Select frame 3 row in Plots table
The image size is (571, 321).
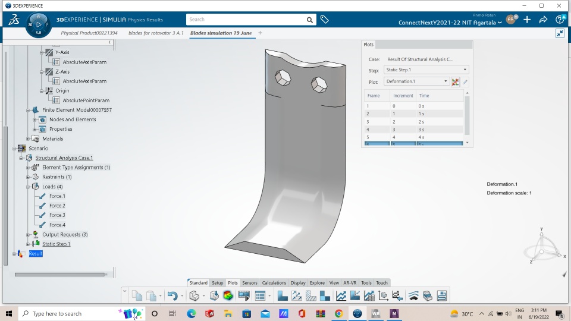coord(414,121)
